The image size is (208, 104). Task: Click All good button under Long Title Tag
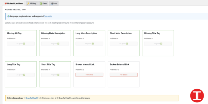click(x=21, y=75)
